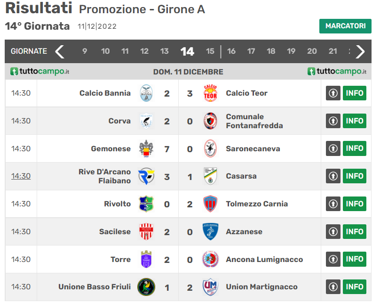The width and height of the screenshot is (380, 303).
Task: Open the MARCATORI button
Action: click(x=345, y=26)
